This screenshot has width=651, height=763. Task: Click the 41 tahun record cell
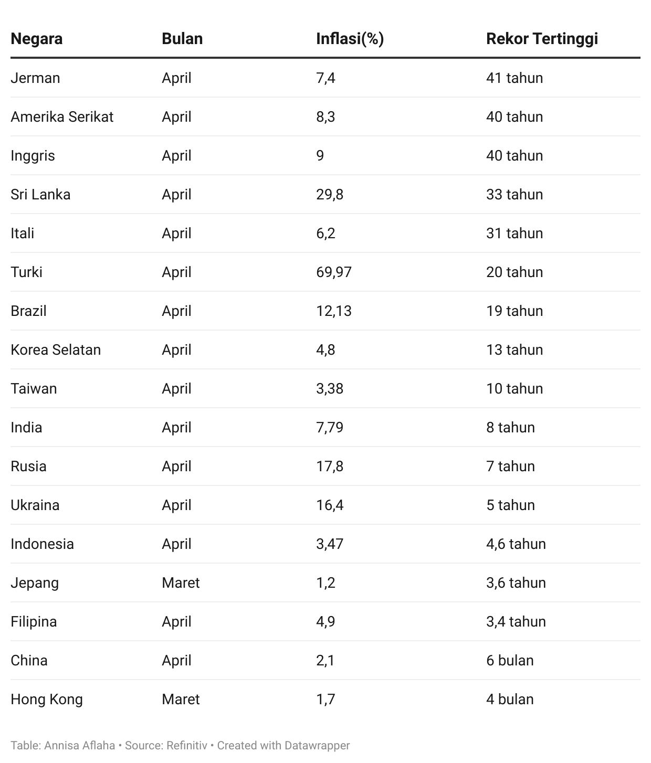pyautogui.click(x=514, y=78)
